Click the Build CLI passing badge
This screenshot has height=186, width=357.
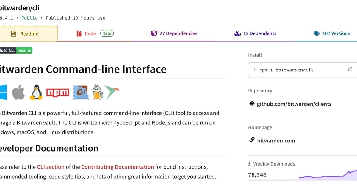(x=16, y=50)
